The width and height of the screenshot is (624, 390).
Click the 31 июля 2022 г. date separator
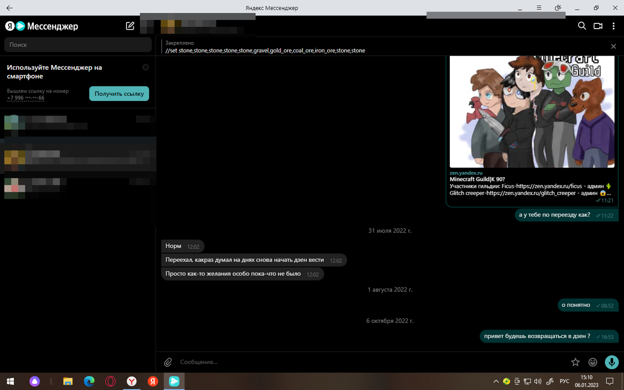[x=390, y=230]
